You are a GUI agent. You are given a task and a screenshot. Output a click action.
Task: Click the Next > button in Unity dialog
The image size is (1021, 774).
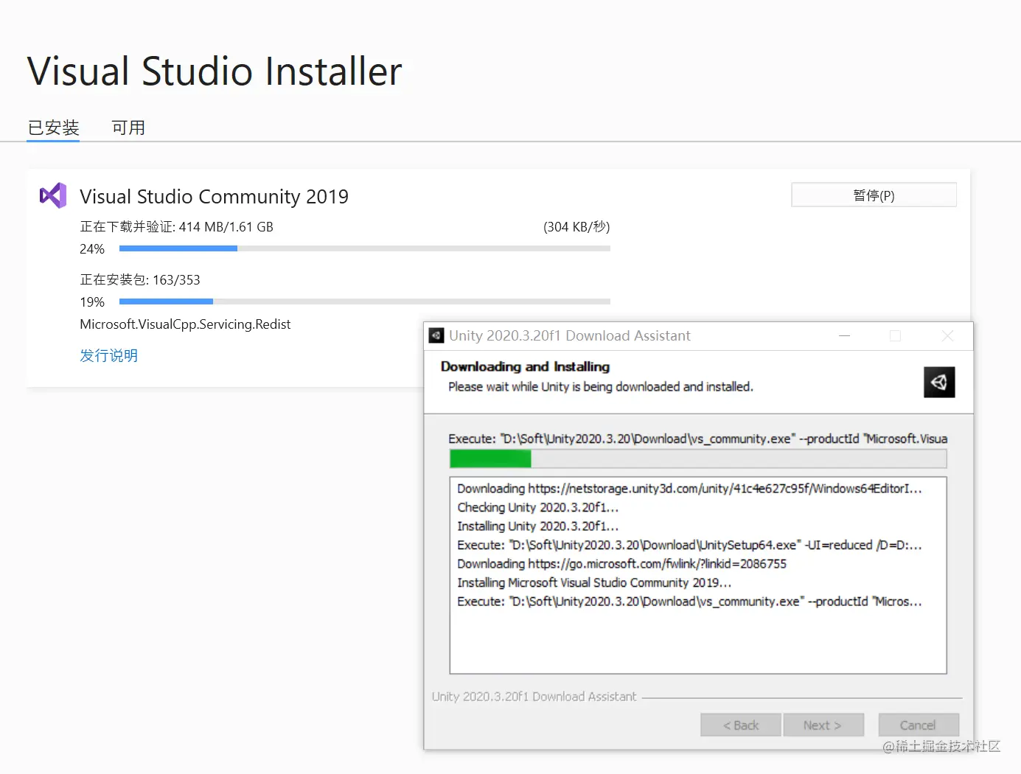(822, 725)
